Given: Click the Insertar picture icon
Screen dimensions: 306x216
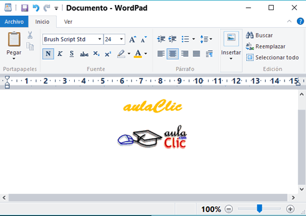Looking at the screenshot, I should tap(231, 38).
